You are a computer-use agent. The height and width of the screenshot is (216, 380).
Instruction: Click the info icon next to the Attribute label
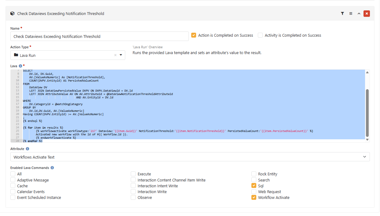(27, 149)
